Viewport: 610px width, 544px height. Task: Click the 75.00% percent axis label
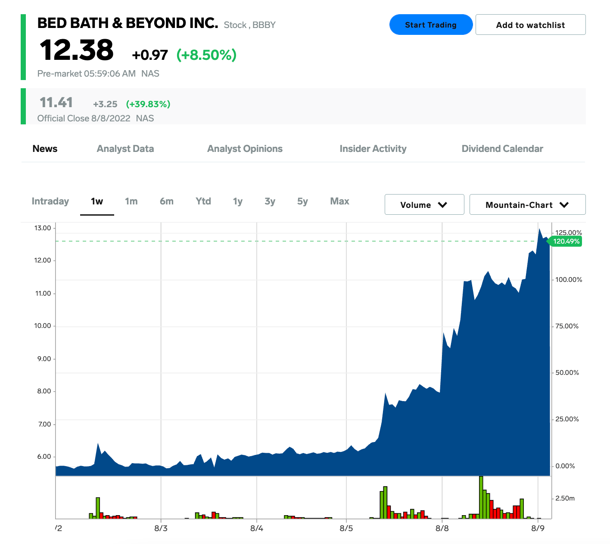pos(567,326)
